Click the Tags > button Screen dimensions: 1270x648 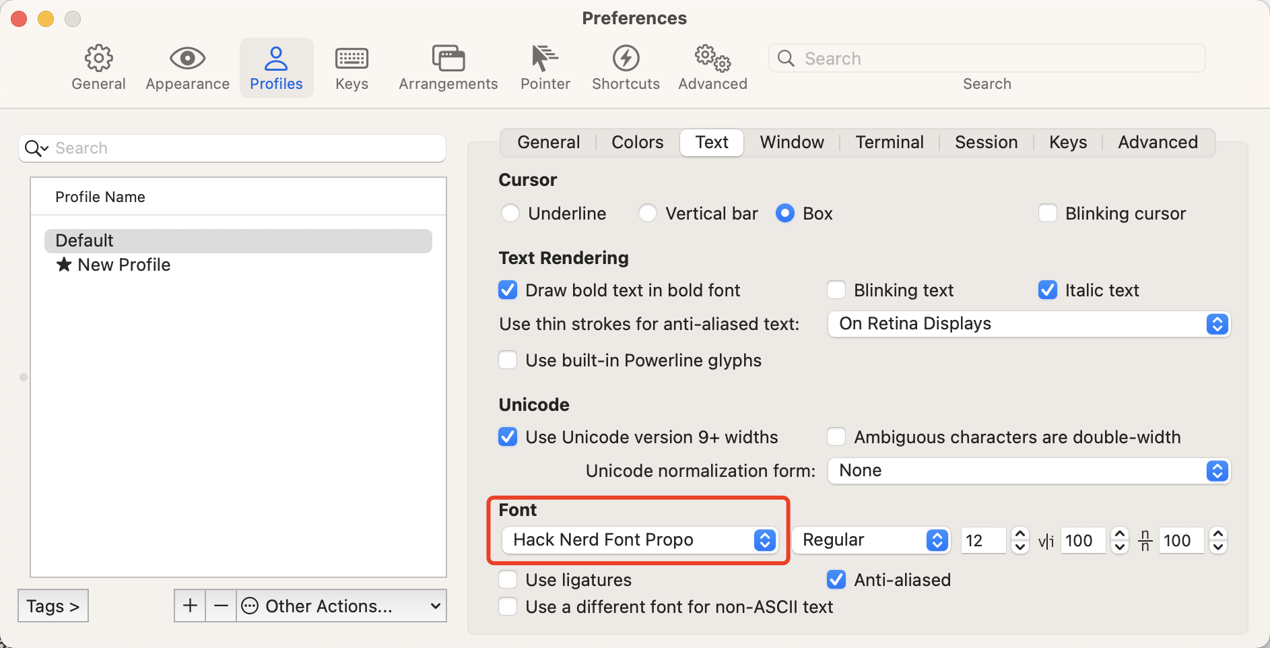pyautogui.click(x=53, y=606)
